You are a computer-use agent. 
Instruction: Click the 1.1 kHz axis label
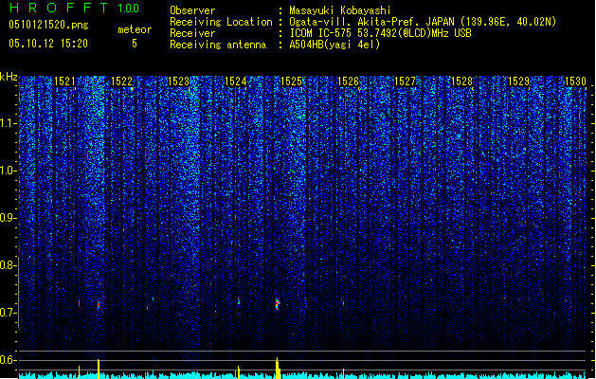(8, 123)
